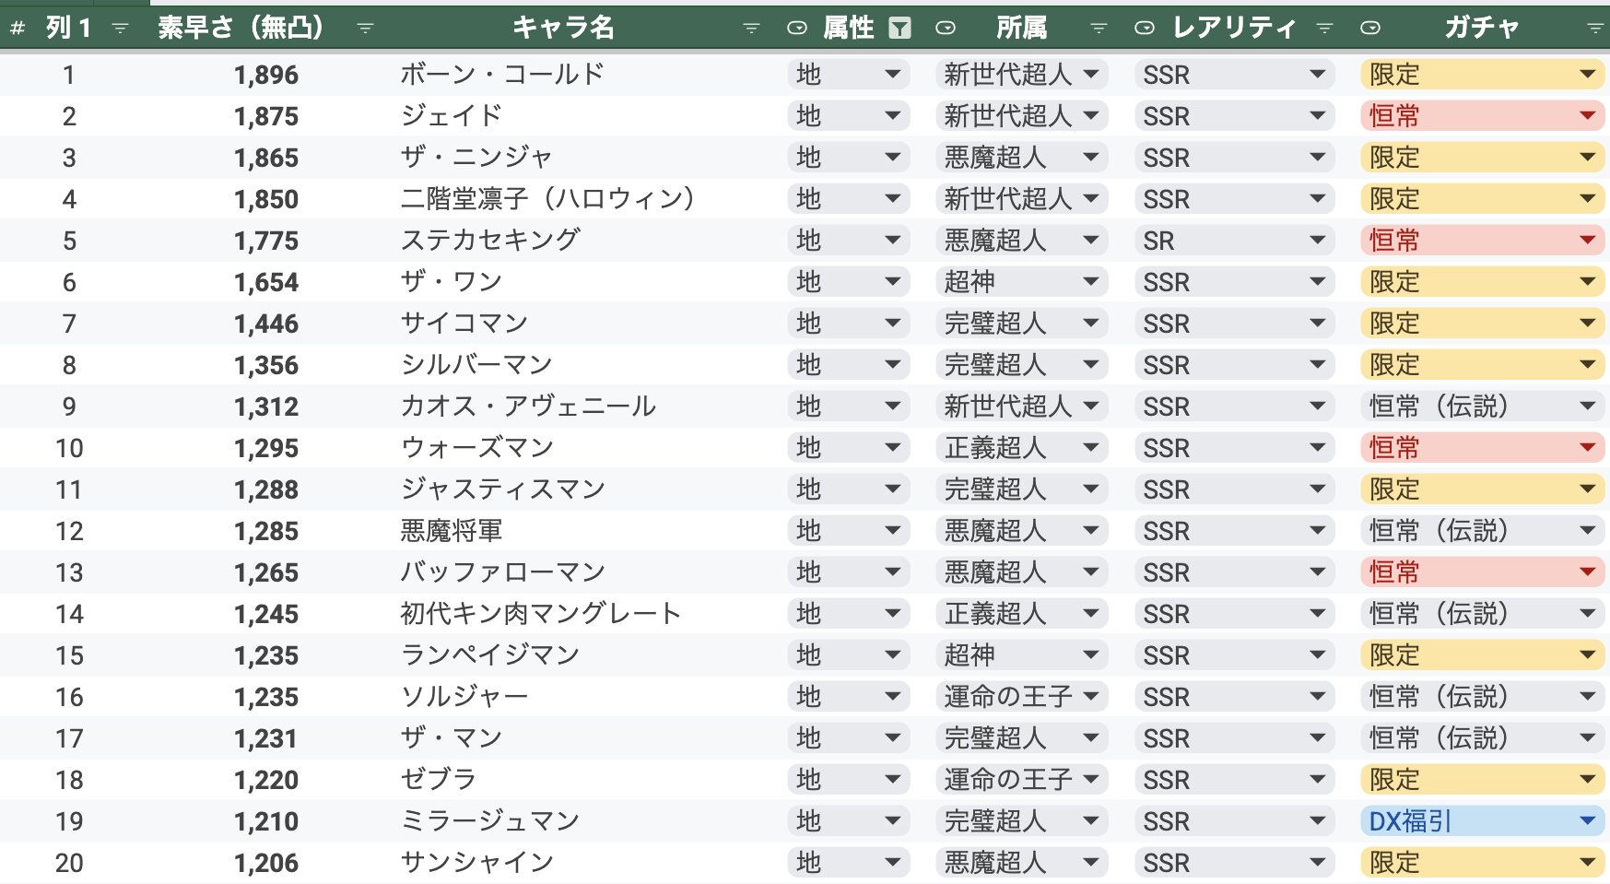This screenshot has height=884, width=1610.
Task: Click the # table icon in header
Action: (x=18, y=29)
